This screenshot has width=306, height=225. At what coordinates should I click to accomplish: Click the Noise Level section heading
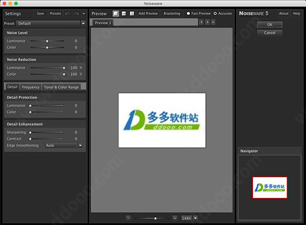point(17,33)
